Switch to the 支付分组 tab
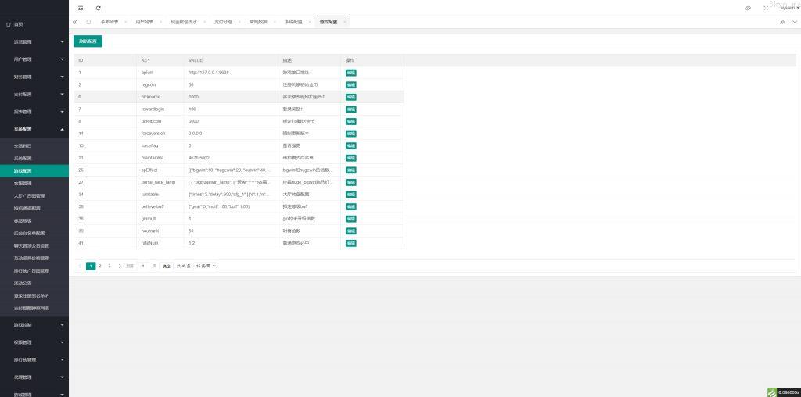This screenshot has height=397, width=801. click(223, 22)
